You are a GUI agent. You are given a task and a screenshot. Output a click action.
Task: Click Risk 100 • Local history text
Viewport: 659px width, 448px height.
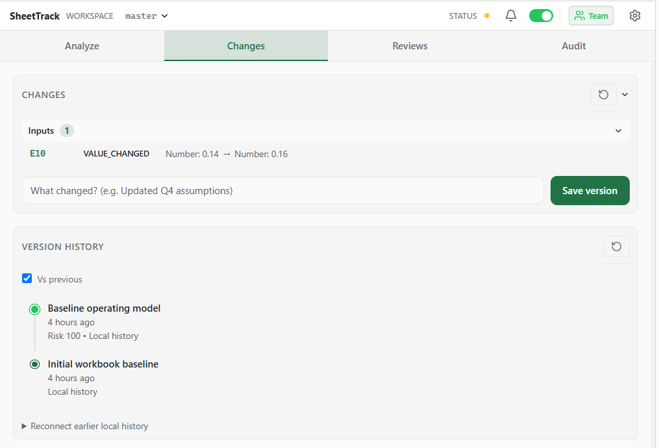[93, 336]
